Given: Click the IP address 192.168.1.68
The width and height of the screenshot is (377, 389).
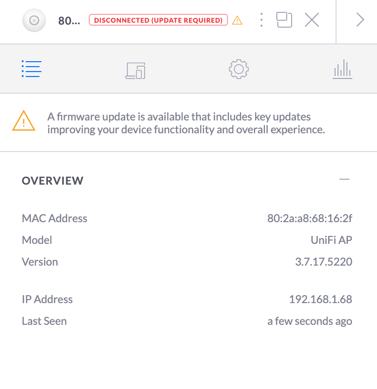Looking at the screenshot, I should (x=320, y=299).
